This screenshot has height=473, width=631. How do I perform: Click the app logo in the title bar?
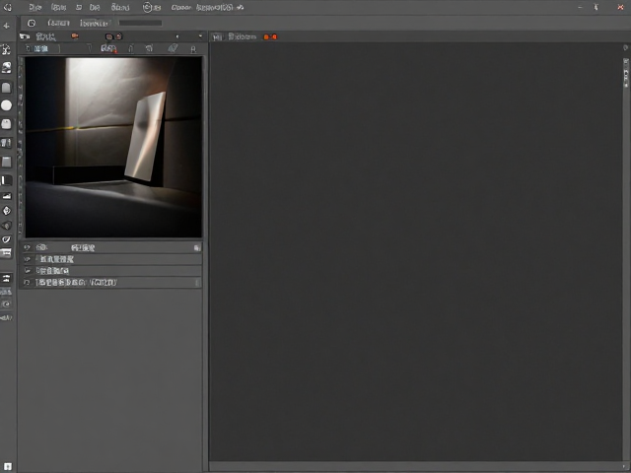coord(8,7)
